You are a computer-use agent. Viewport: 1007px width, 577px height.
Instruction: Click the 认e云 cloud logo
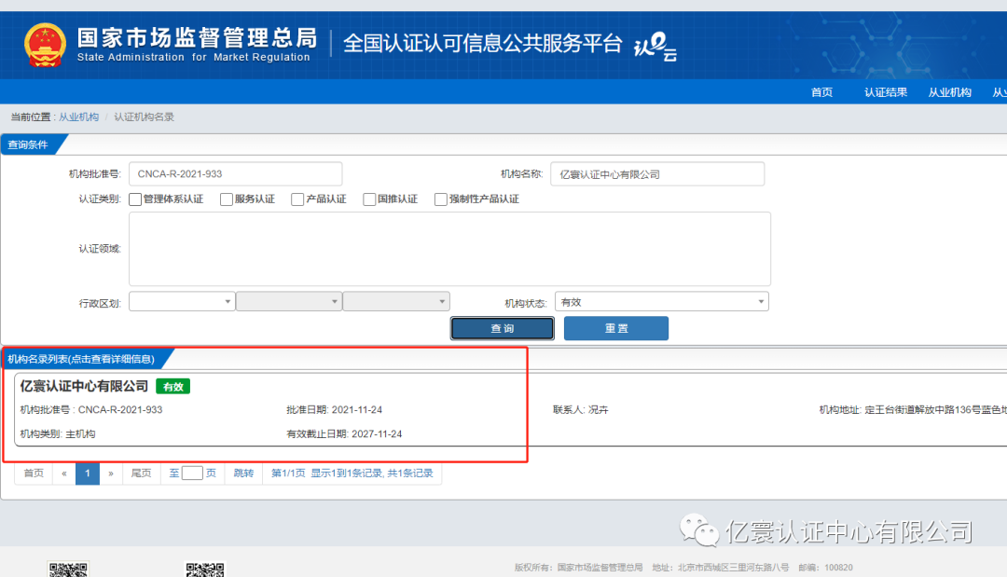[x=655, y=47]
